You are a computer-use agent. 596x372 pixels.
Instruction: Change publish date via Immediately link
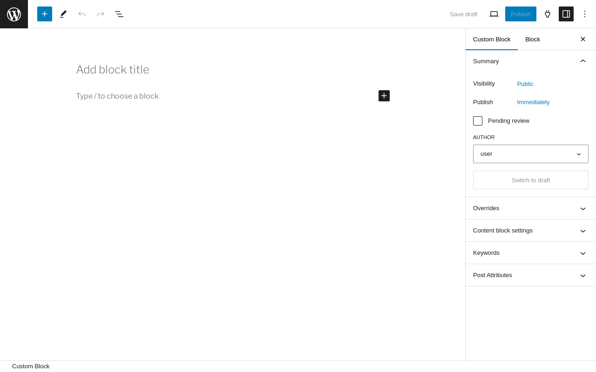pos(533,102)
